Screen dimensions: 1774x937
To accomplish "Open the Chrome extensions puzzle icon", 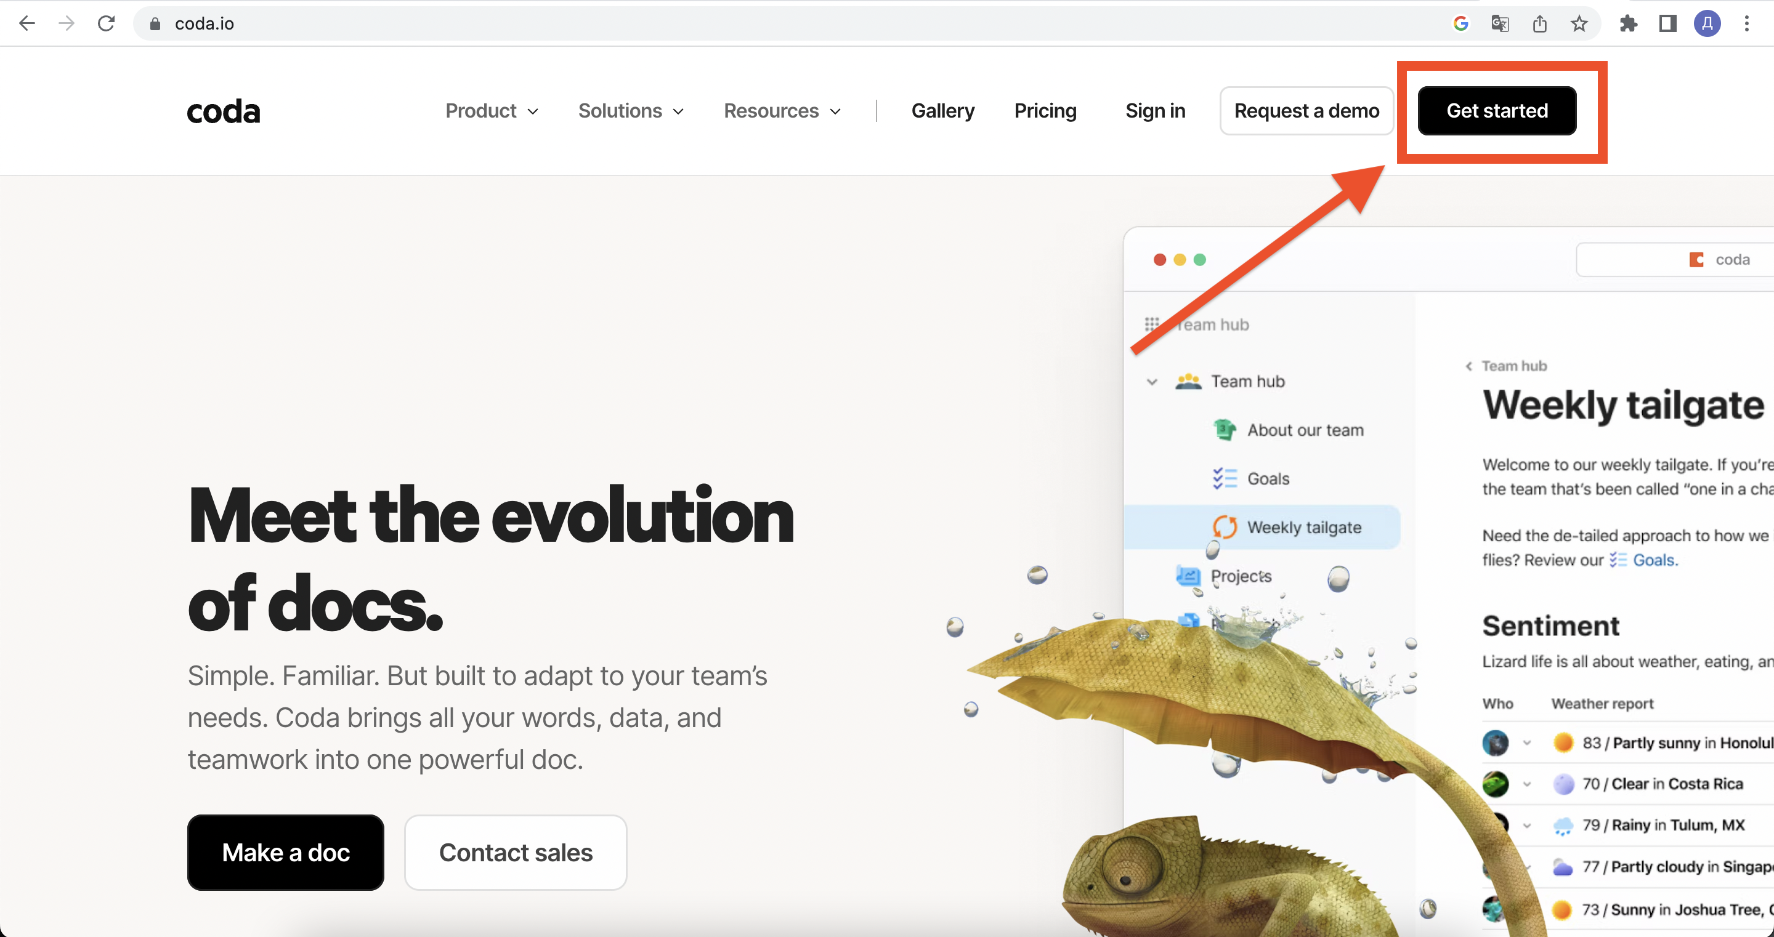I will click(x=1628, y=23).
